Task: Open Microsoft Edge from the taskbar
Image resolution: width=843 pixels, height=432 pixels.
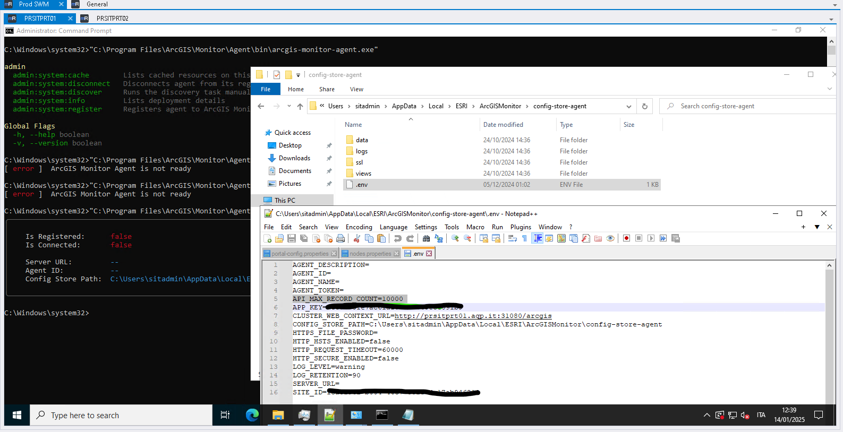Action: [252, 415]
